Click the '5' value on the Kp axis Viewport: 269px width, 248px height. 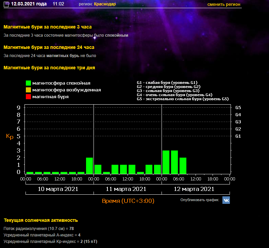pos(18,136)
